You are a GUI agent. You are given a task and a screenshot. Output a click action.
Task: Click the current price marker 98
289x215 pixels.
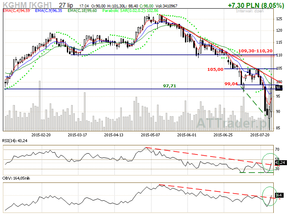coord(279,88)
